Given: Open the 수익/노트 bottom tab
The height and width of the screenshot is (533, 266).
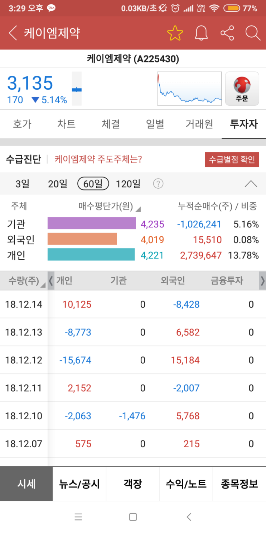Looking at the screenshot, I should tap(186, 484).
